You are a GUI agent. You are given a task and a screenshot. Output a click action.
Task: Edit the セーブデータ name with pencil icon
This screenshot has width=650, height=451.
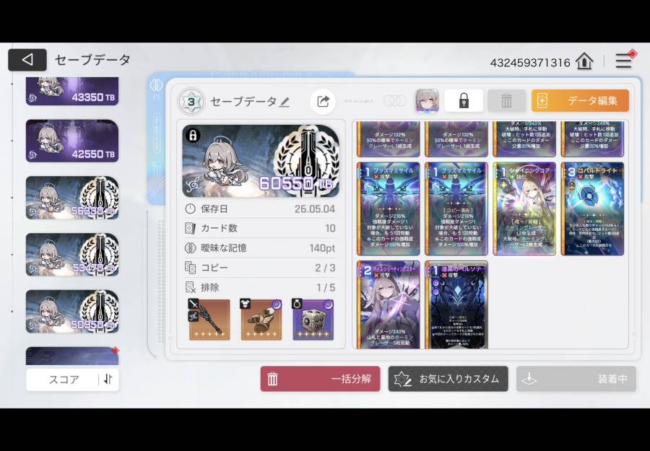[x=284, y=102]
